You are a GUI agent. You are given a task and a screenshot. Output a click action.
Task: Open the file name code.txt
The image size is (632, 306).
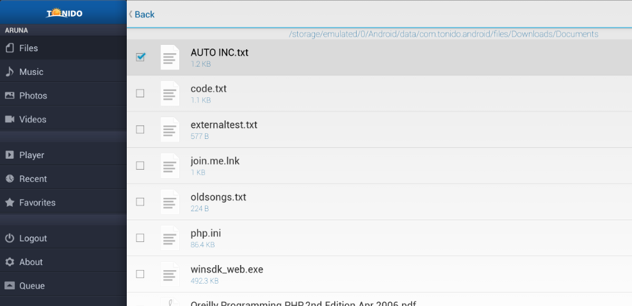click(x=208, y=88)
